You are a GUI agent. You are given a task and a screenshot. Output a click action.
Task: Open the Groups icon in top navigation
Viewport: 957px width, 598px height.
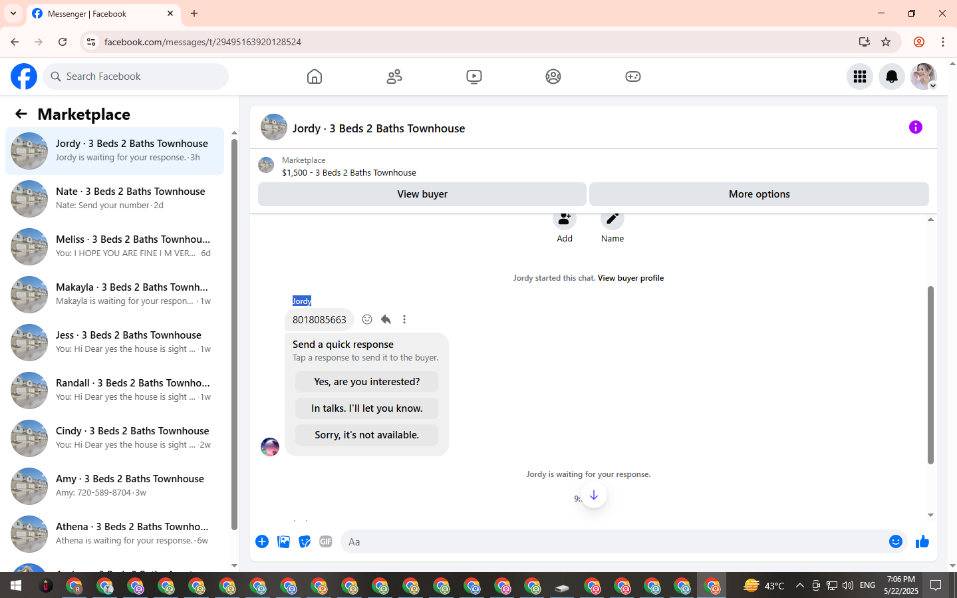pyautogui.click(x=553, y=76)
